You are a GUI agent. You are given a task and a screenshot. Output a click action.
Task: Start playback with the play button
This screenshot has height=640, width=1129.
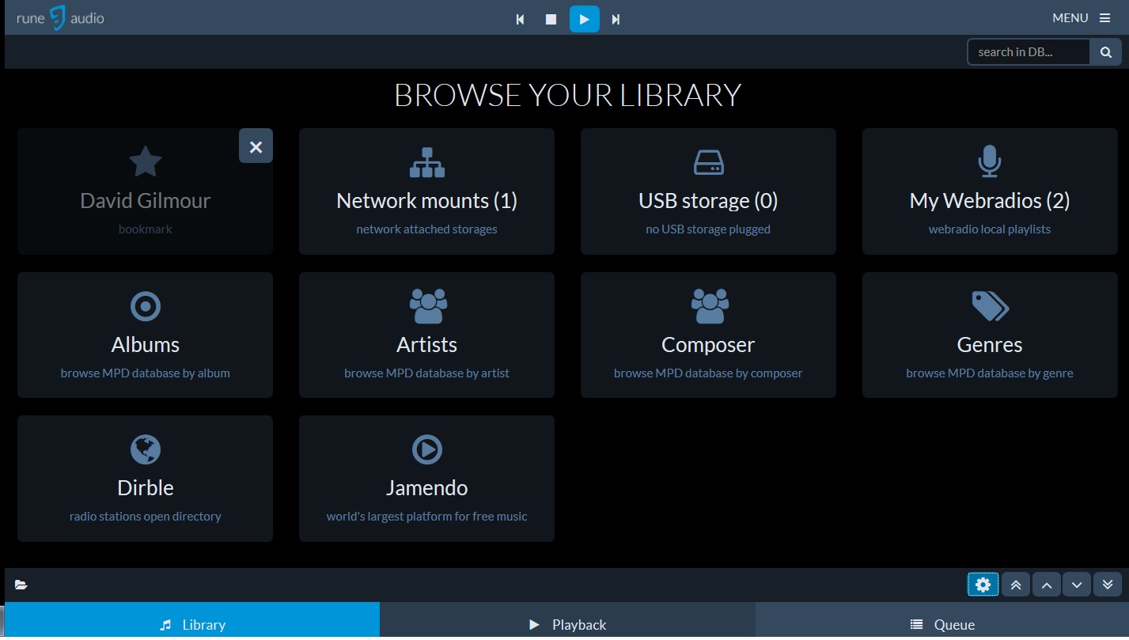pos(584,19)
